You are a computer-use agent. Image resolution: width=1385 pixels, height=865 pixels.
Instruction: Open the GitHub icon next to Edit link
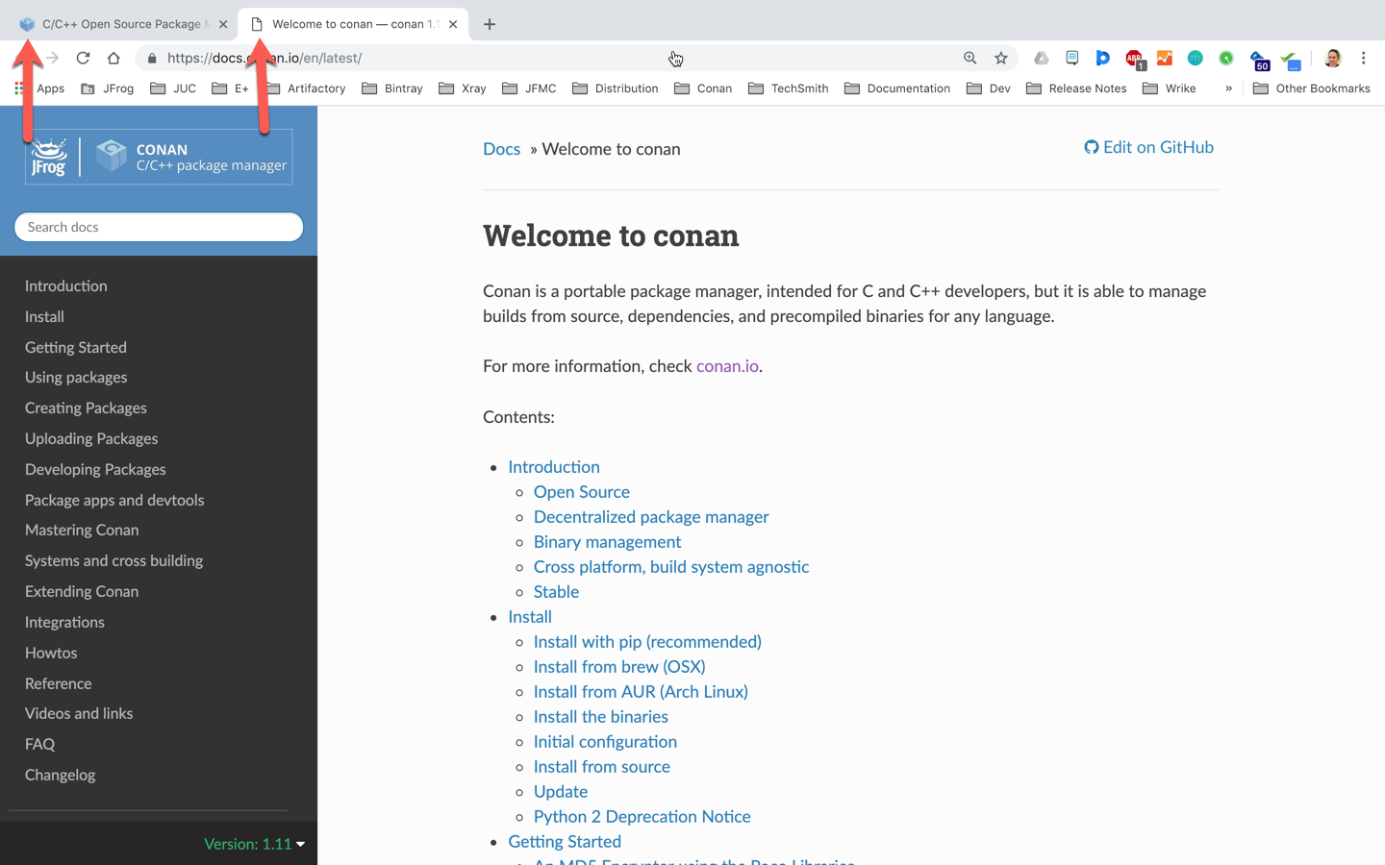[x=1091, y=147]
